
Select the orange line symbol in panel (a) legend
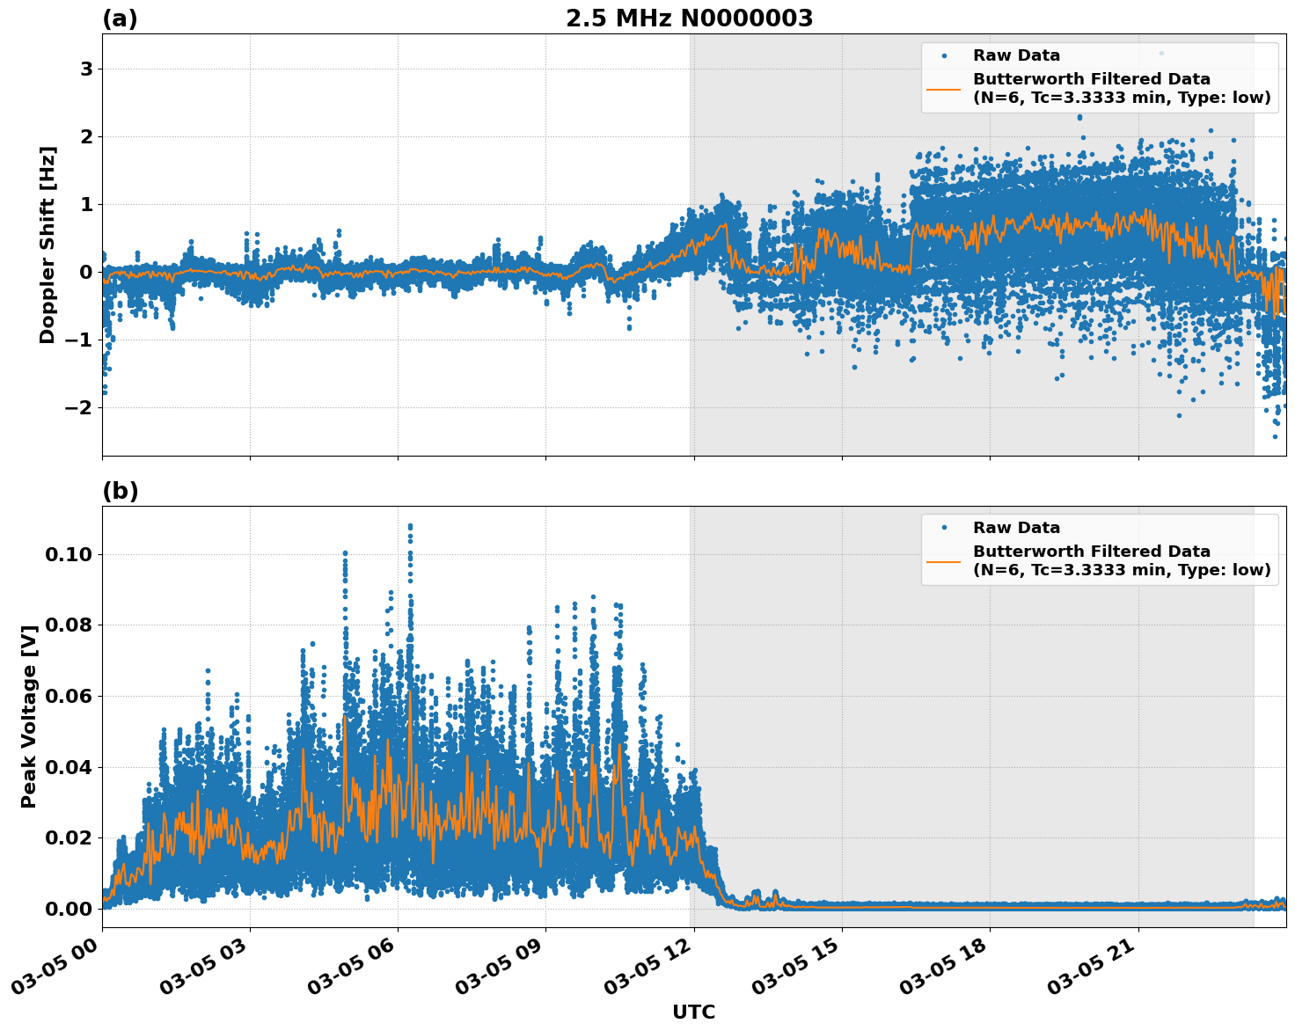click(945, 88)
